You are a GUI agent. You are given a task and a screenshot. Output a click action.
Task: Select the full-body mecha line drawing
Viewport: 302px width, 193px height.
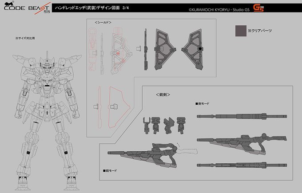[x=47, y=121]
